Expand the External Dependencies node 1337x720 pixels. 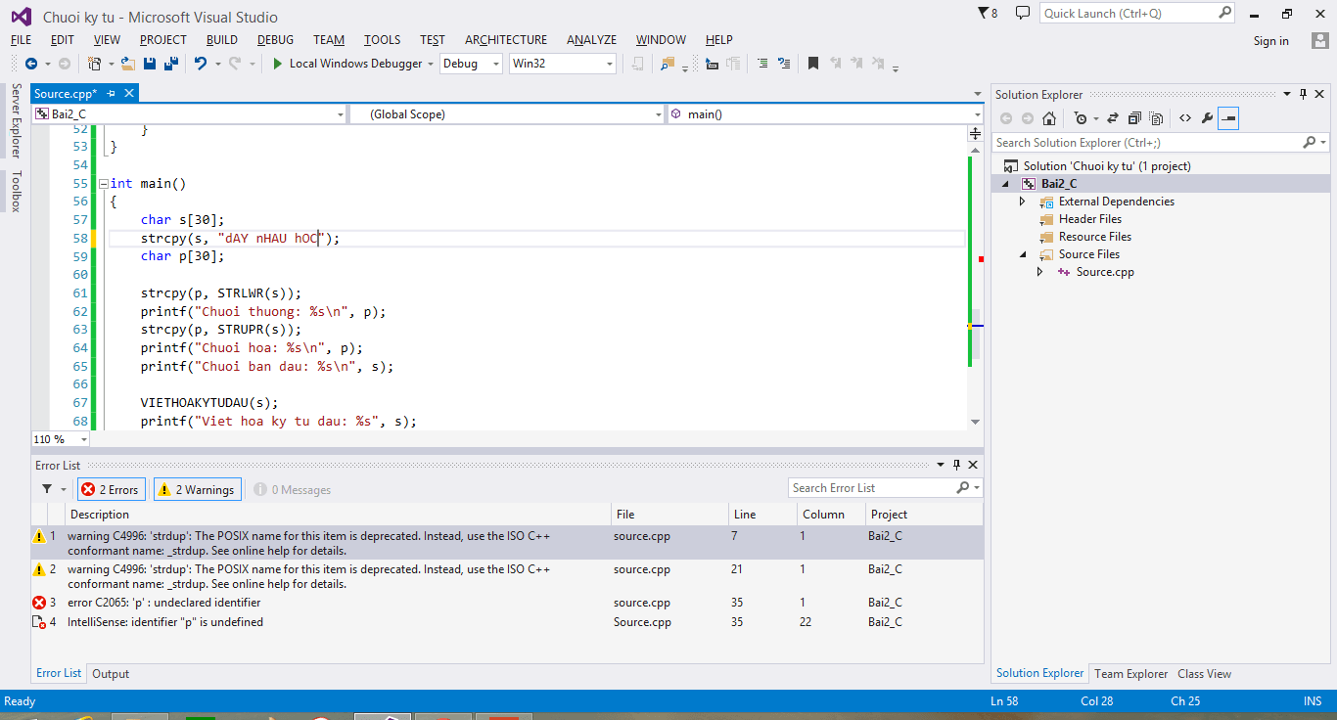(x=1023, y=202)
